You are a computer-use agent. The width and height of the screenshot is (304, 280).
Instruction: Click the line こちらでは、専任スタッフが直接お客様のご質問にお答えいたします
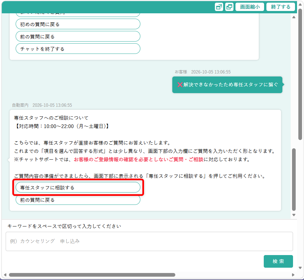coord(92,143)
